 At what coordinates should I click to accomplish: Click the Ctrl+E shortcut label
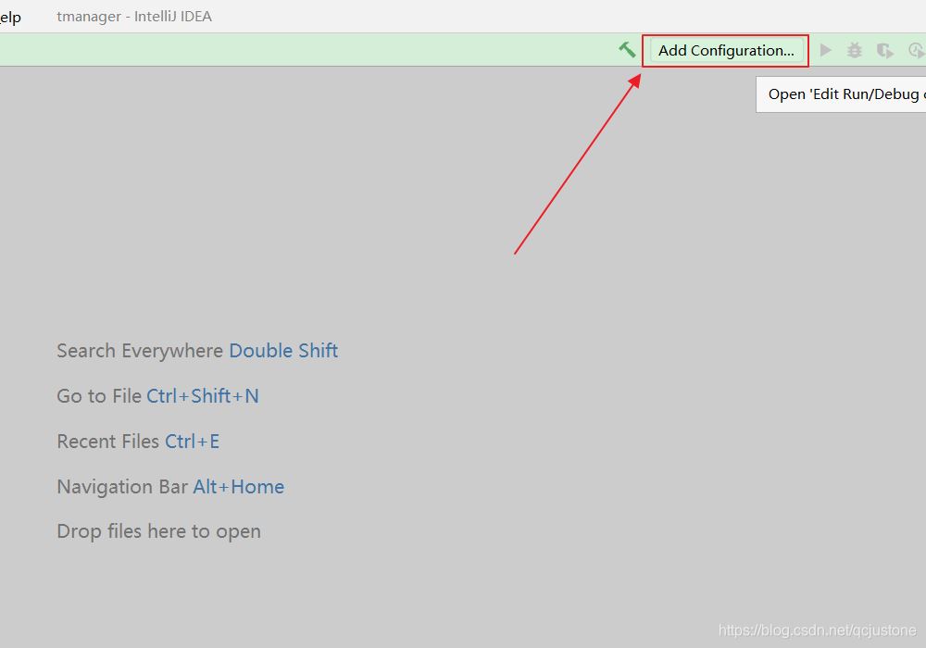pyautogui.click(x=193, y=442)
